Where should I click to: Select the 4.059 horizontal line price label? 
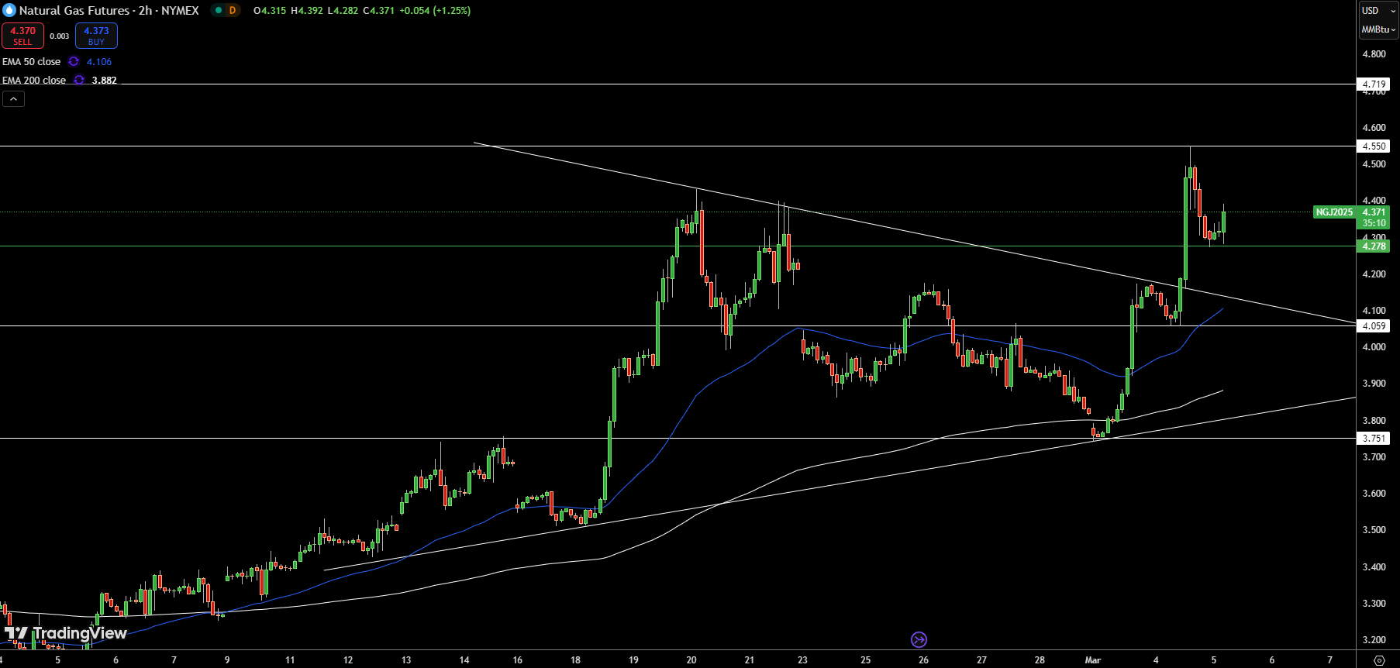click(x=1374, y=325)
